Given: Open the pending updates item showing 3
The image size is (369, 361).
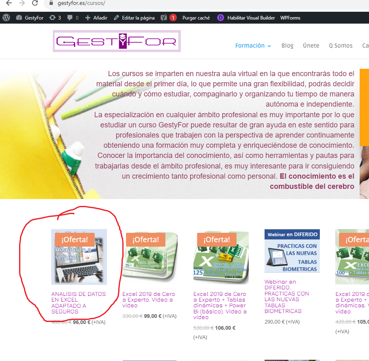Looking at the screenshot, I should [x=55, y=18].
